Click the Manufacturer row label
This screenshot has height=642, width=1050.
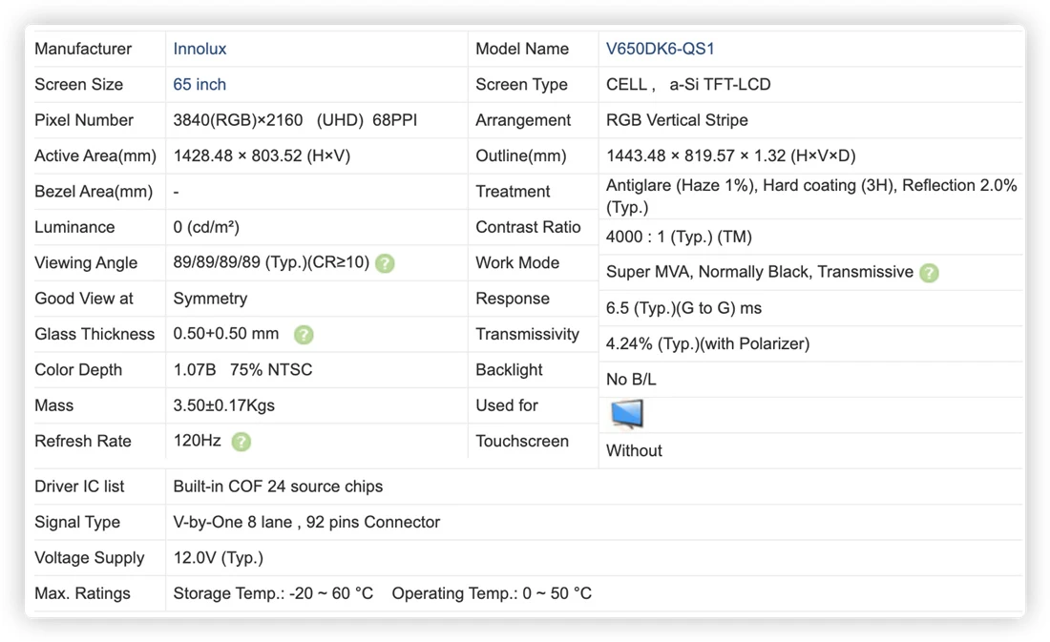pyautogui.click(x=83, y=49)
